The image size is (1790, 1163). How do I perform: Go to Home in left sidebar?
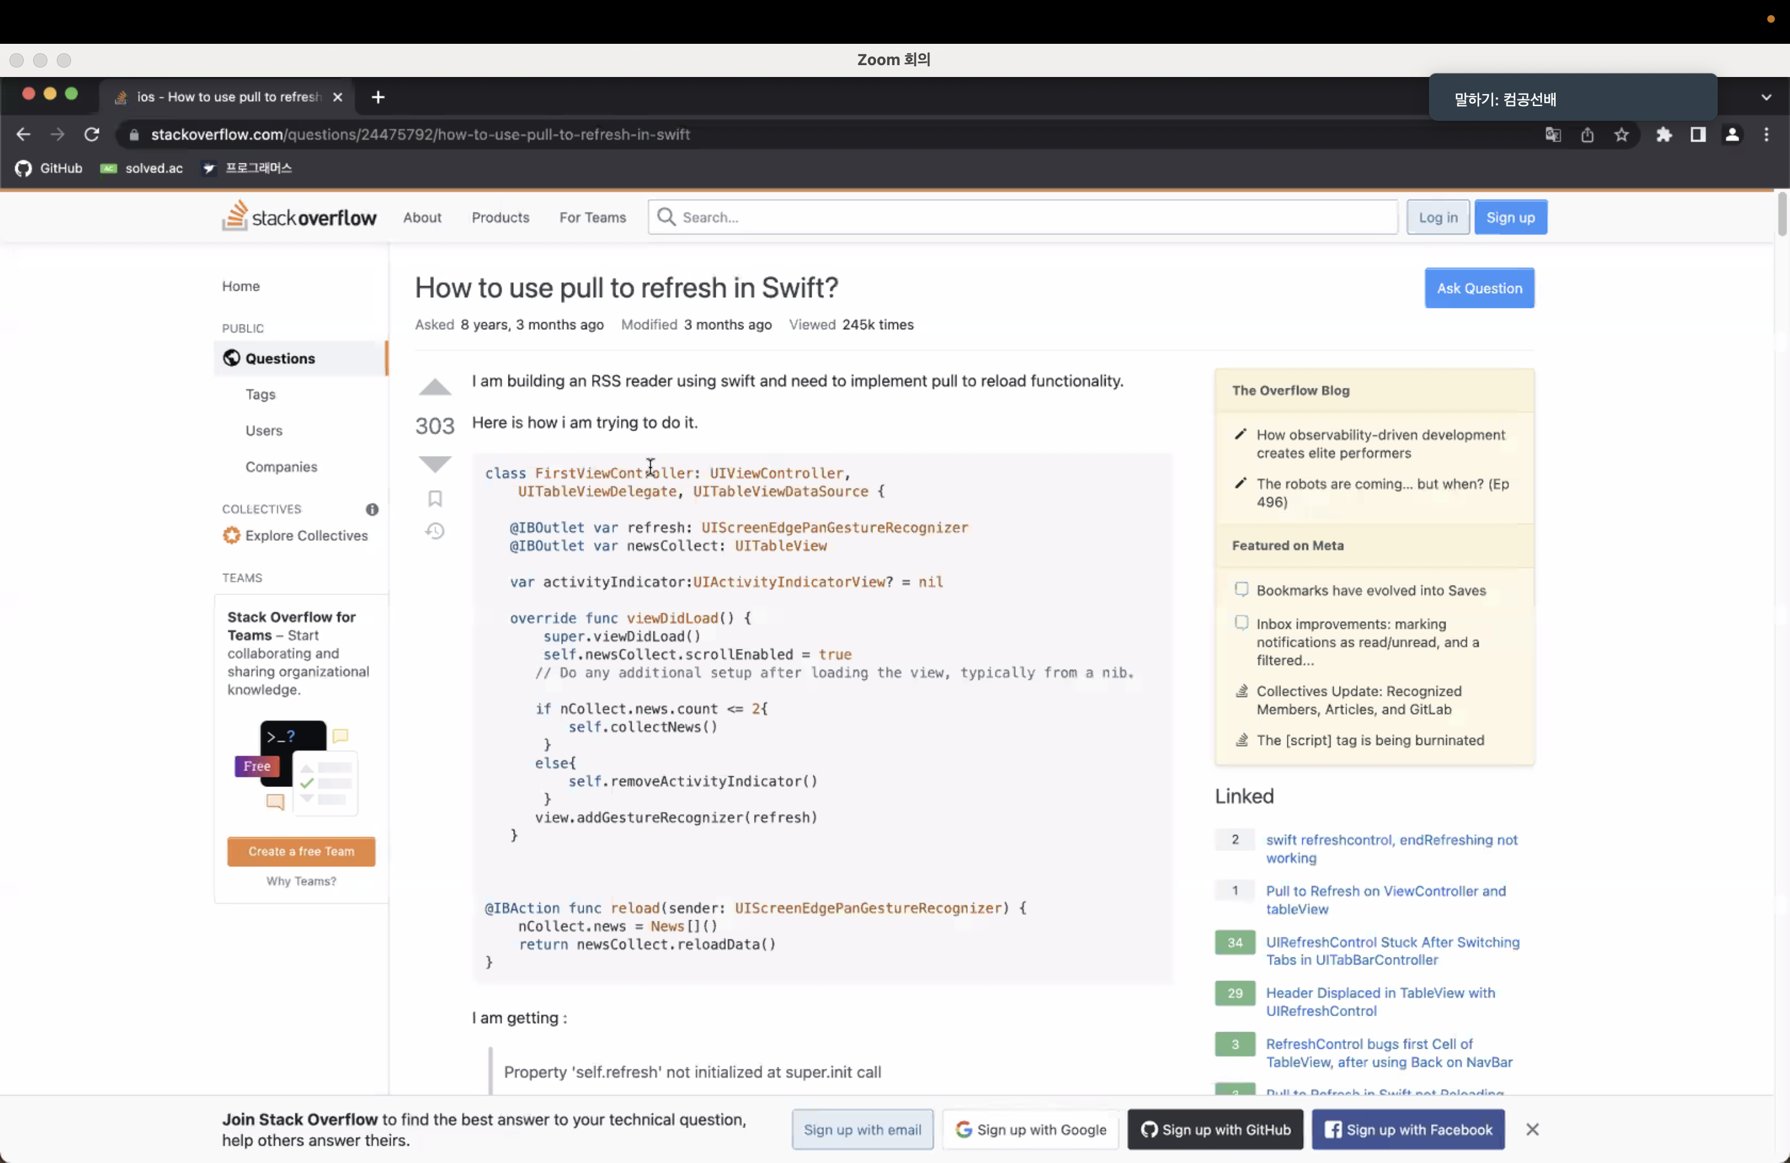241,286
